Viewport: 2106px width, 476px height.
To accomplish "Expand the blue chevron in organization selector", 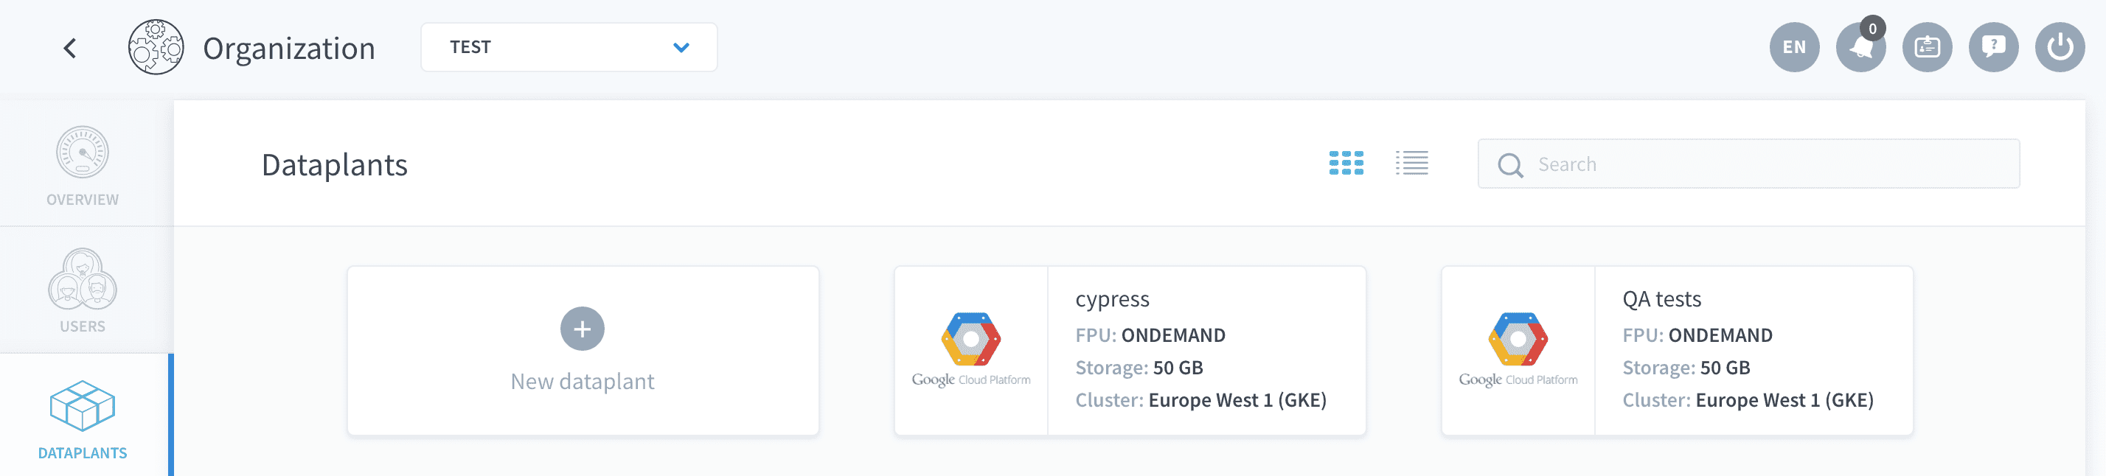I will pos(680,48).
